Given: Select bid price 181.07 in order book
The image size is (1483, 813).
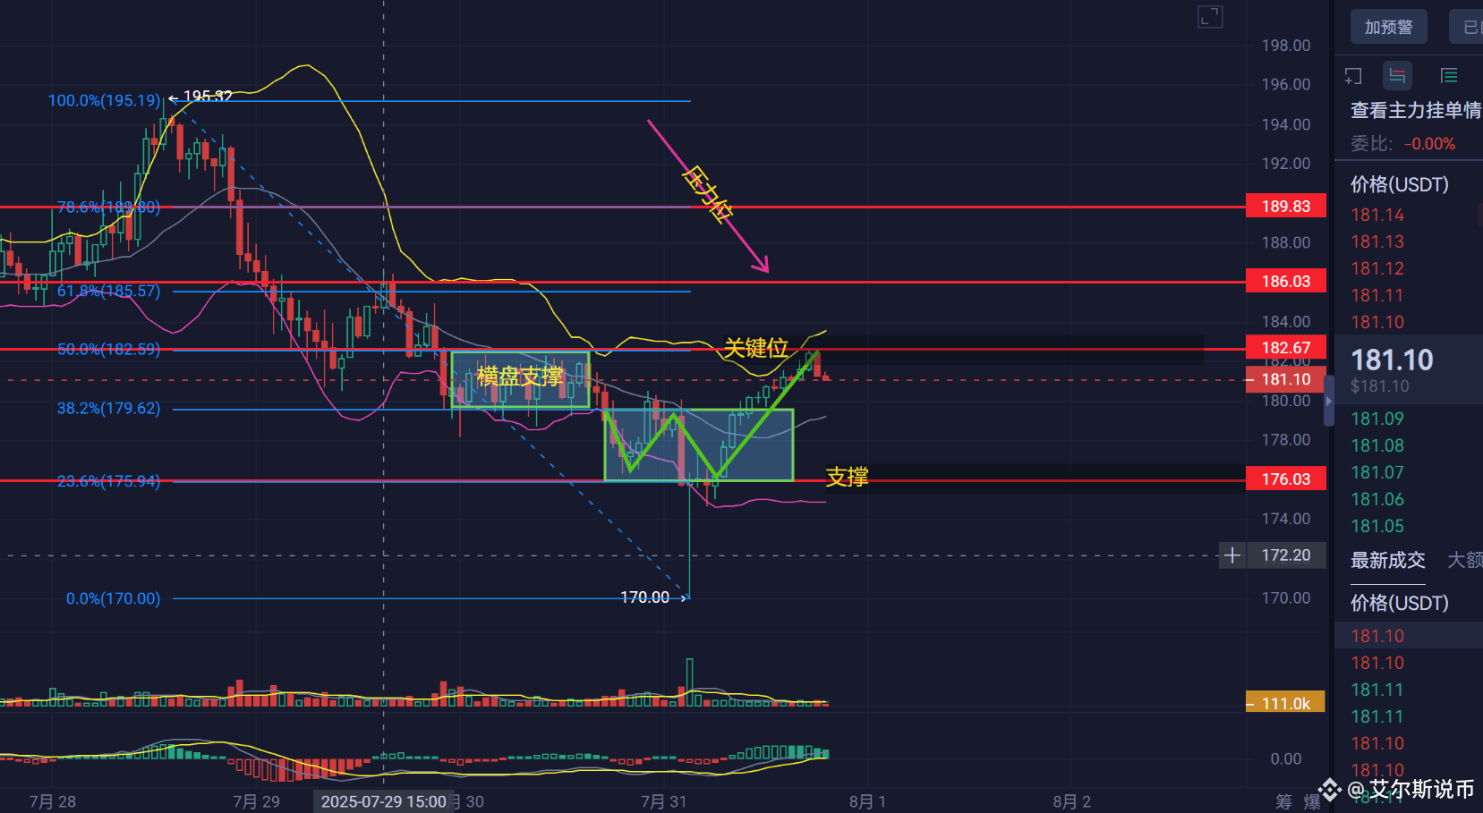Looking at the screenshot, I should click(1377, 472).
